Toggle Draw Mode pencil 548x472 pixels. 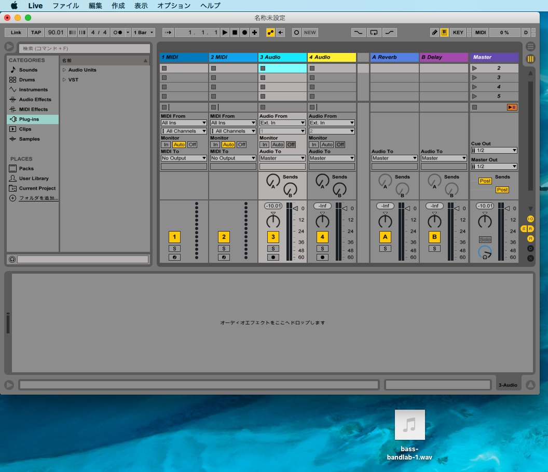(434, 33)
